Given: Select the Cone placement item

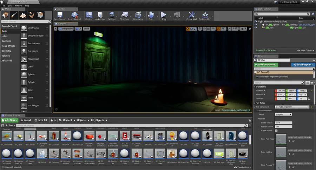Looking at the screenshot, I should point(35,90).
